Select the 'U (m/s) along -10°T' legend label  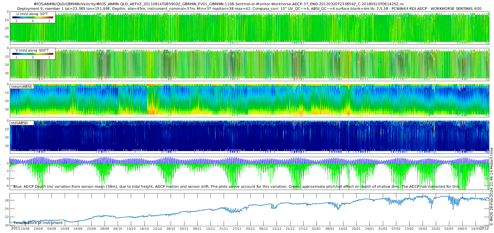click(32, 14)
